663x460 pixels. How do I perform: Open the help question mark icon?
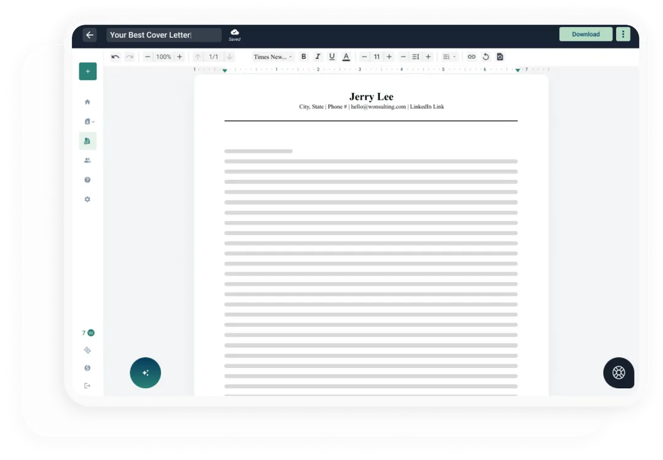click(88, 180)
